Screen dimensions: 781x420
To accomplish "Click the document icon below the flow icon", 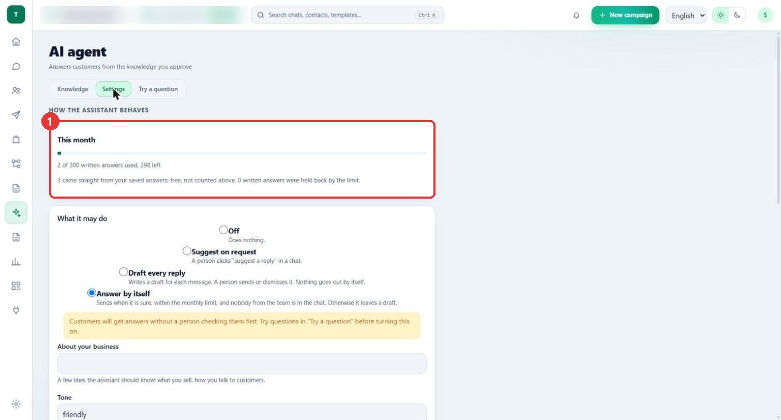I will (16, 188).
